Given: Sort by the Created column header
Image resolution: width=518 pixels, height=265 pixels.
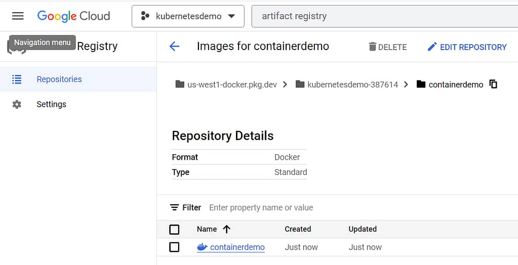Looking at the screenshot, I should click(298, 229).
